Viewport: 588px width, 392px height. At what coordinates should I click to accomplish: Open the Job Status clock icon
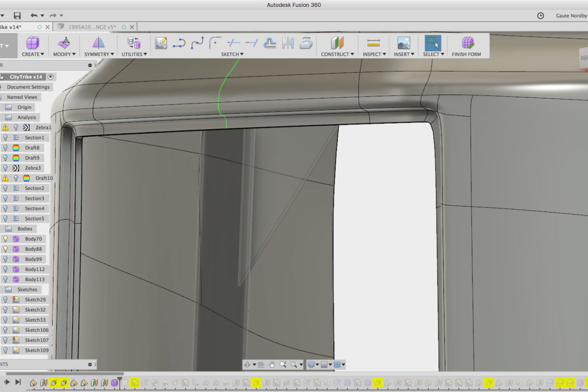coord(540,16)
